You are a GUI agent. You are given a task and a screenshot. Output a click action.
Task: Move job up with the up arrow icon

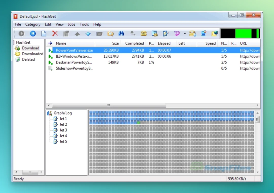(x=77, y=34)
